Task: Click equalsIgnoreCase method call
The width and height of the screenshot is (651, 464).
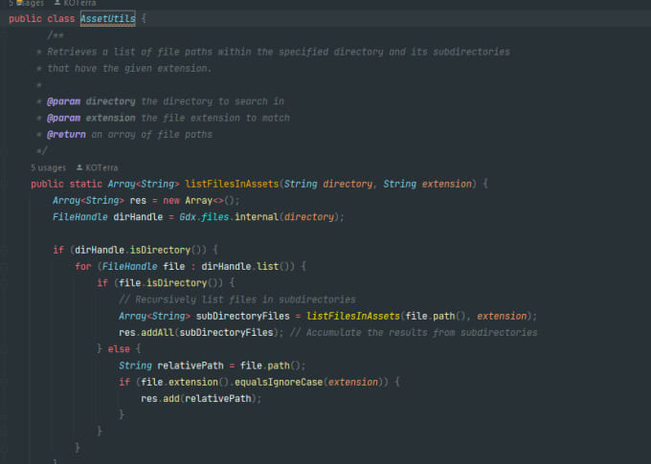Action: [x=279, y=383]
